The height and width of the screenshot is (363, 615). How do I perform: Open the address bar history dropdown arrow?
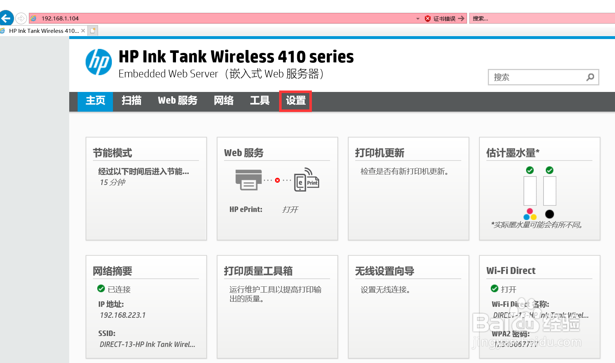(x=418, y=19)
